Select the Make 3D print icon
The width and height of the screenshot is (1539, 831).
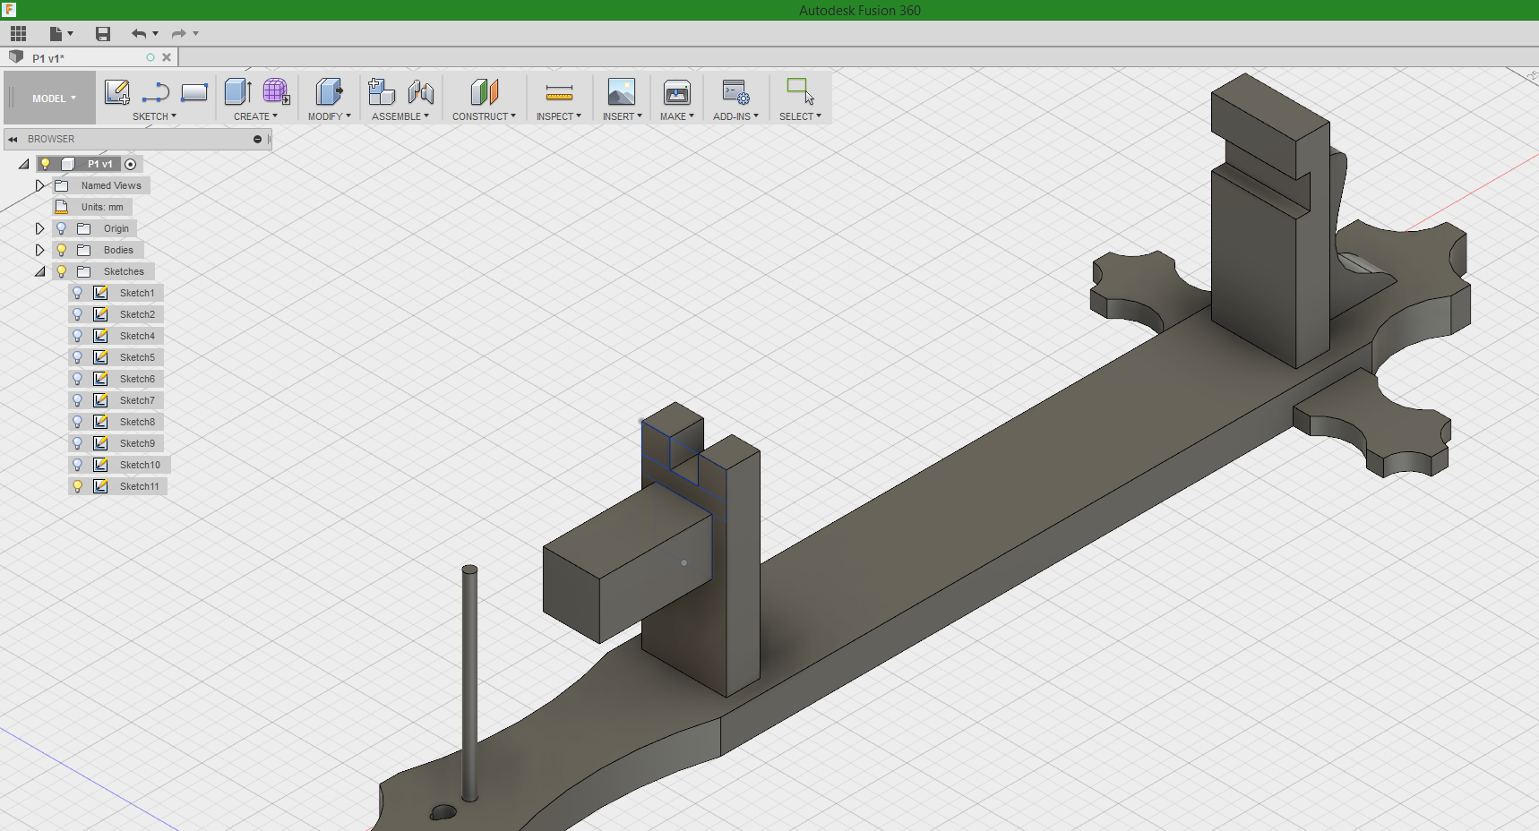click(x=677, y=92)
